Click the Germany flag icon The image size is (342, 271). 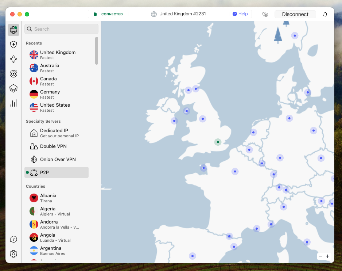tap(34, 94)
